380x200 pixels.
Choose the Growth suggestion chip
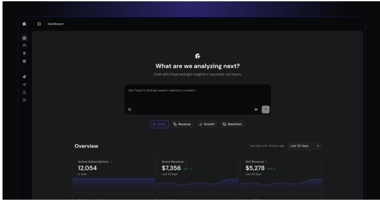click(207, 124)
